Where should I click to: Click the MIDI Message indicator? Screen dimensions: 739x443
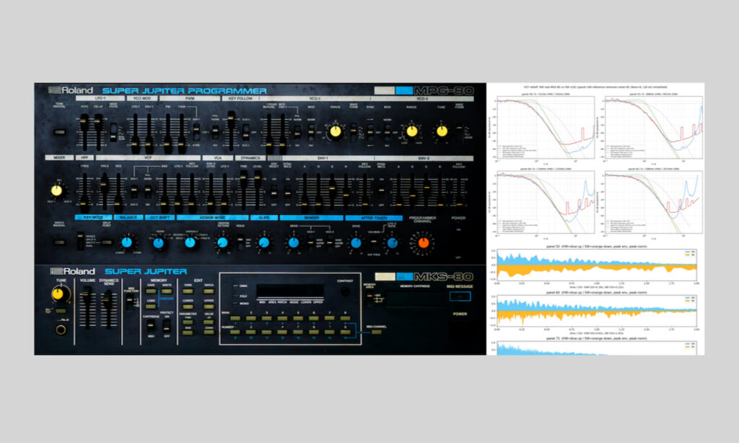point(460,297)
